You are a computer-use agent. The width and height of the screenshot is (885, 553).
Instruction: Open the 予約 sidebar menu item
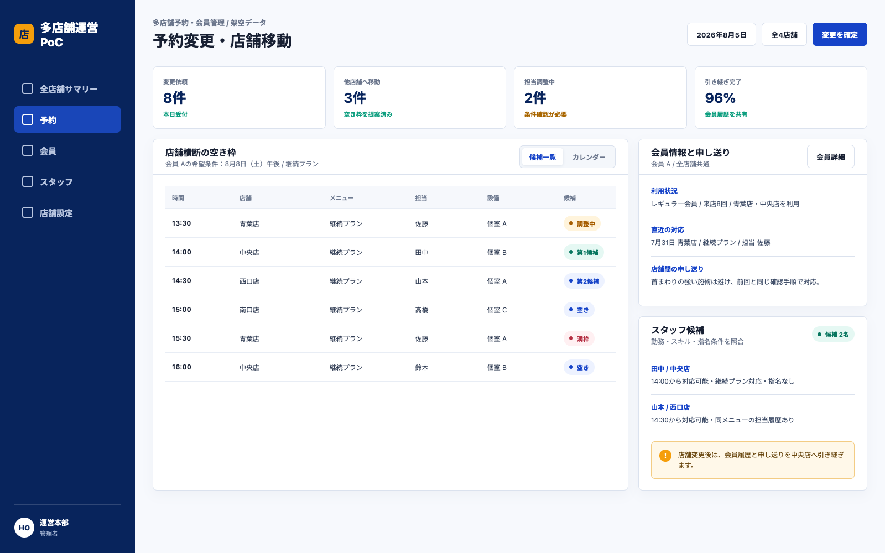tap(67, 119)
